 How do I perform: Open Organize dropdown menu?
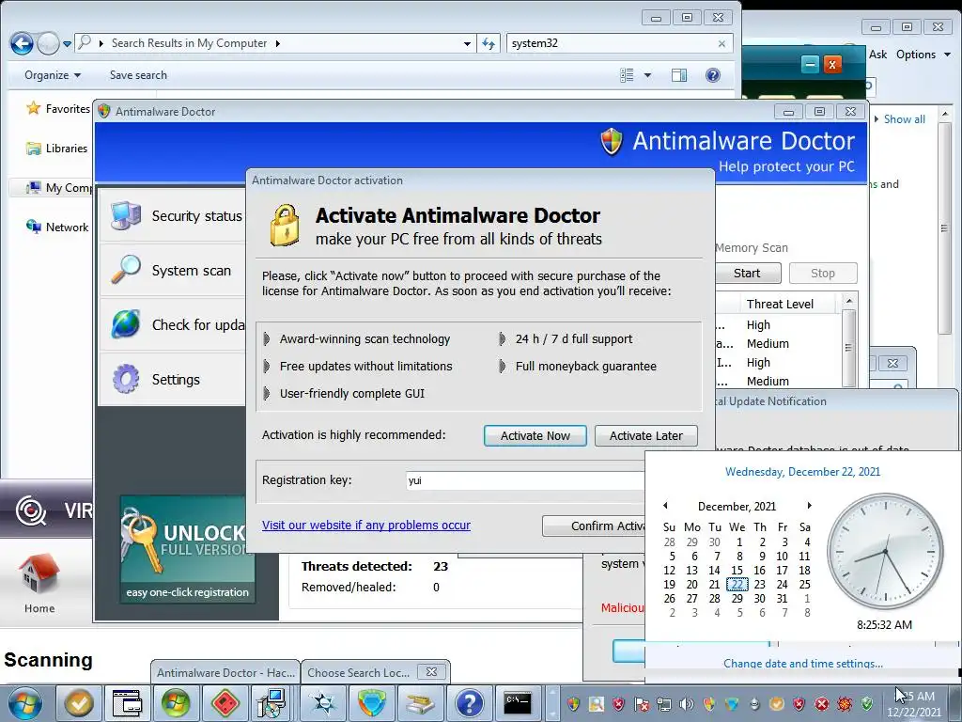pyautogui.click(x=53, y=75)
